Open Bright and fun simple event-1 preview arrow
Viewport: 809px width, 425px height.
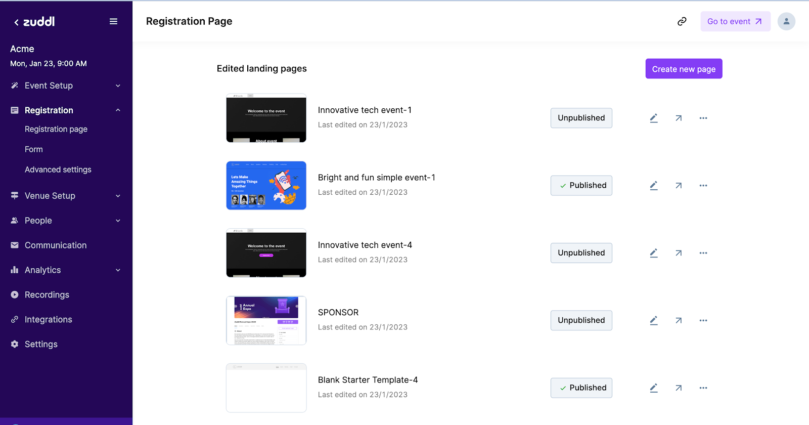click(x=679, y=186)
